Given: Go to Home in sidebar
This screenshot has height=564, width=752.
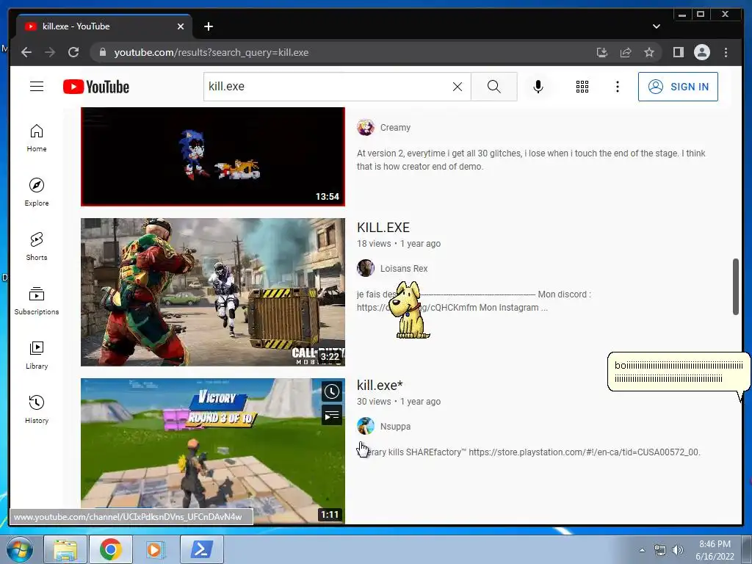Looking at the screenshot, I should tap(37, 138).
